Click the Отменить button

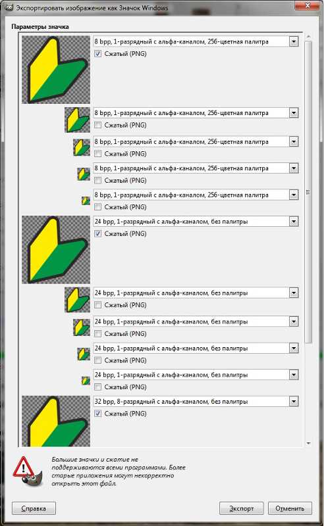(x=290, y=508)
